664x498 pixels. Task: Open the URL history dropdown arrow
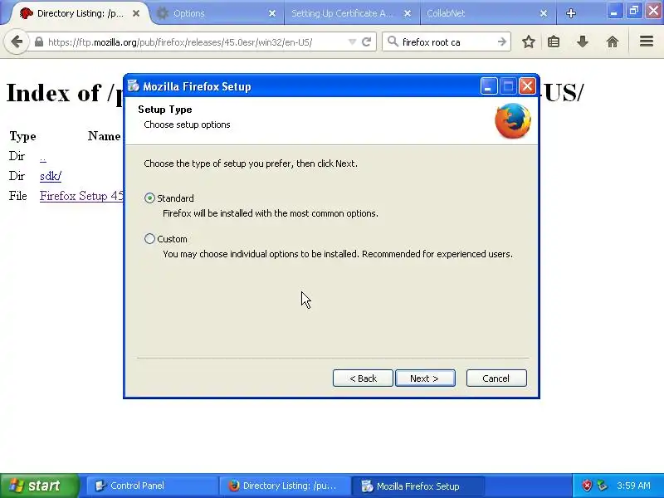coord(352,42)
